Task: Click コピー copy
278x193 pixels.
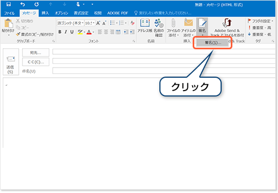Action: click(x=23, y=27)
